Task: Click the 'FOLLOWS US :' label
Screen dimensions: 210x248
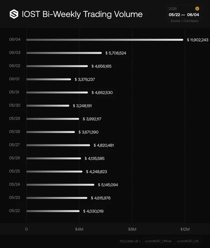Action: click(x=130, y=241)
